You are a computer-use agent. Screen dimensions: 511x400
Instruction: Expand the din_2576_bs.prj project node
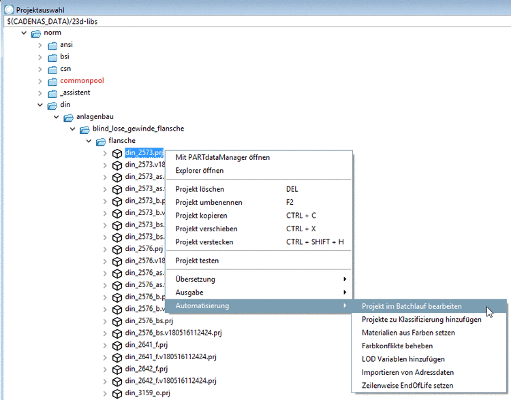tap(105, 322)
